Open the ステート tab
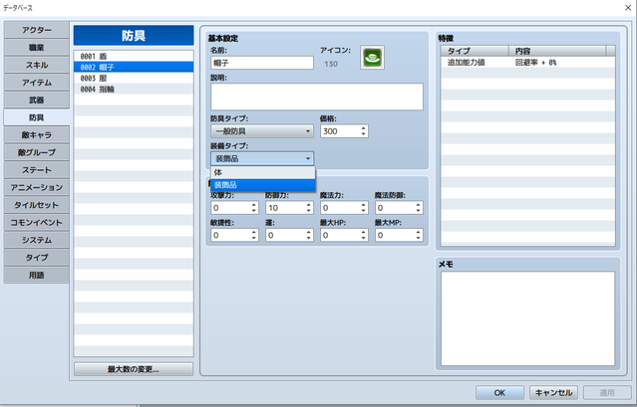The image size is (637, 407). tap(37, 170)
